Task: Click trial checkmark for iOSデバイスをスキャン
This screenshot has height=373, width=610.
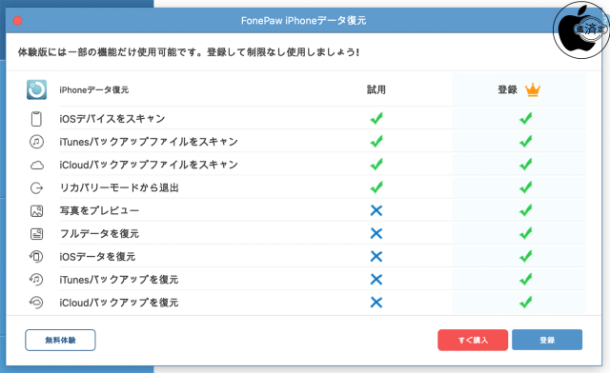Action: 376,118
